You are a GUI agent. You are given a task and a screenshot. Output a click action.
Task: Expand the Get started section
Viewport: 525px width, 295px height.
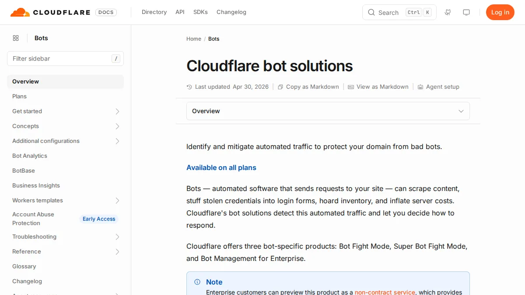click(117, 111)
